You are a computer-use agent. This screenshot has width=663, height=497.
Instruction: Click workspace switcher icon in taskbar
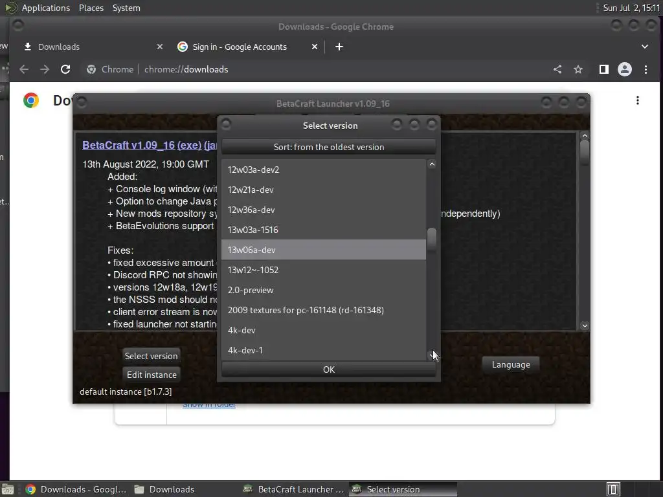613,489
